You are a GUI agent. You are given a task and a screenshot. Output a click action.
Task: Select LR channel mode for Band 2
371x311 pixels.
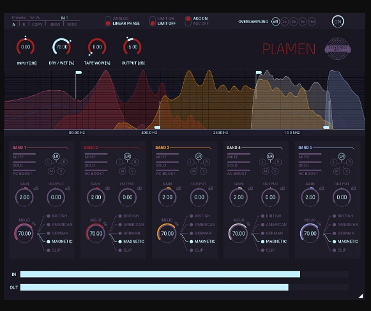128,156
